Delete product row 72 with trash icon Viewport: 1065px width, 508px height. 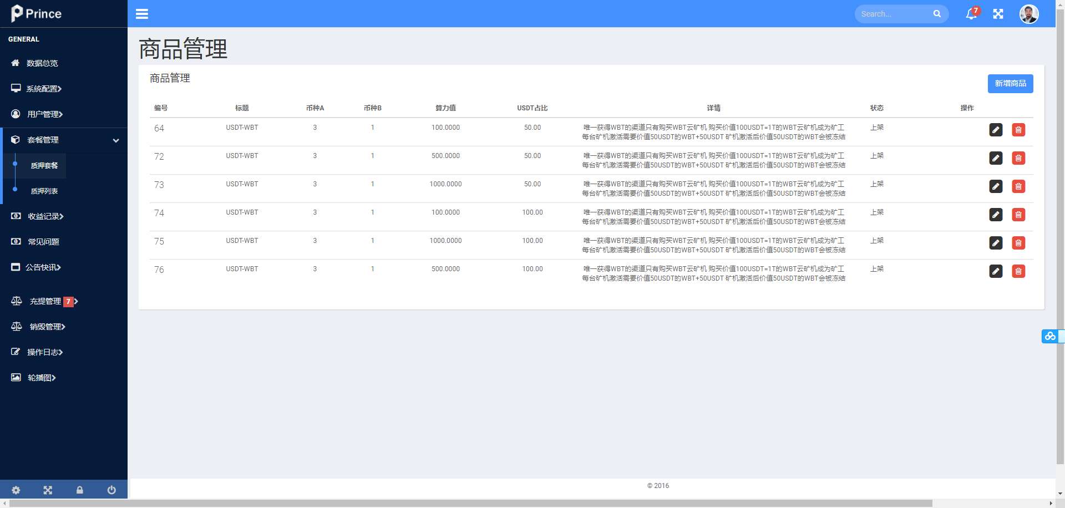[x=1018, y=158]
